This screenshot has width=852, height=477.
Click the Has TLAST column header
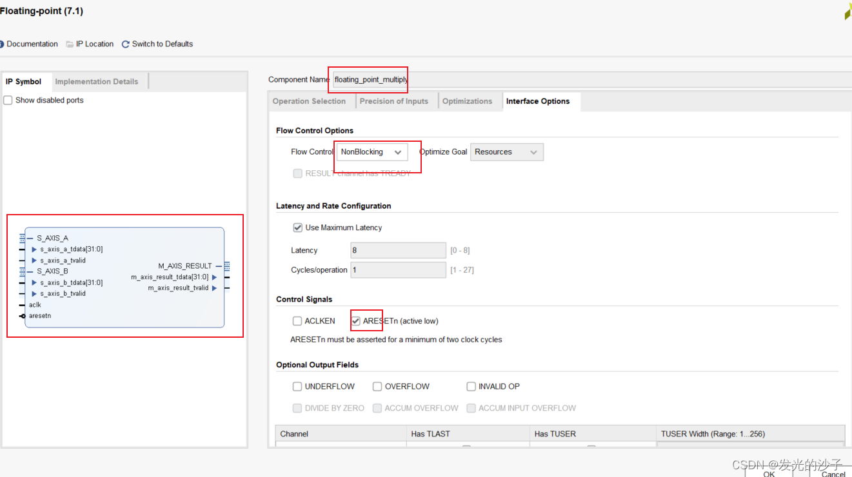[x=468, y=434]
